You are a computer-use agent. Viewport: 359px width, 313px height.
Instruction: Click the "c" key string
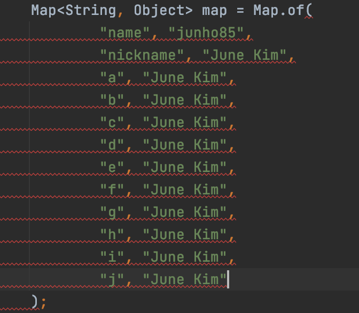tap(112, 122)
